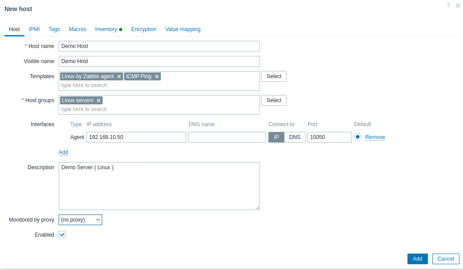
Task: Open the help question mark icon
Action: 448,5
